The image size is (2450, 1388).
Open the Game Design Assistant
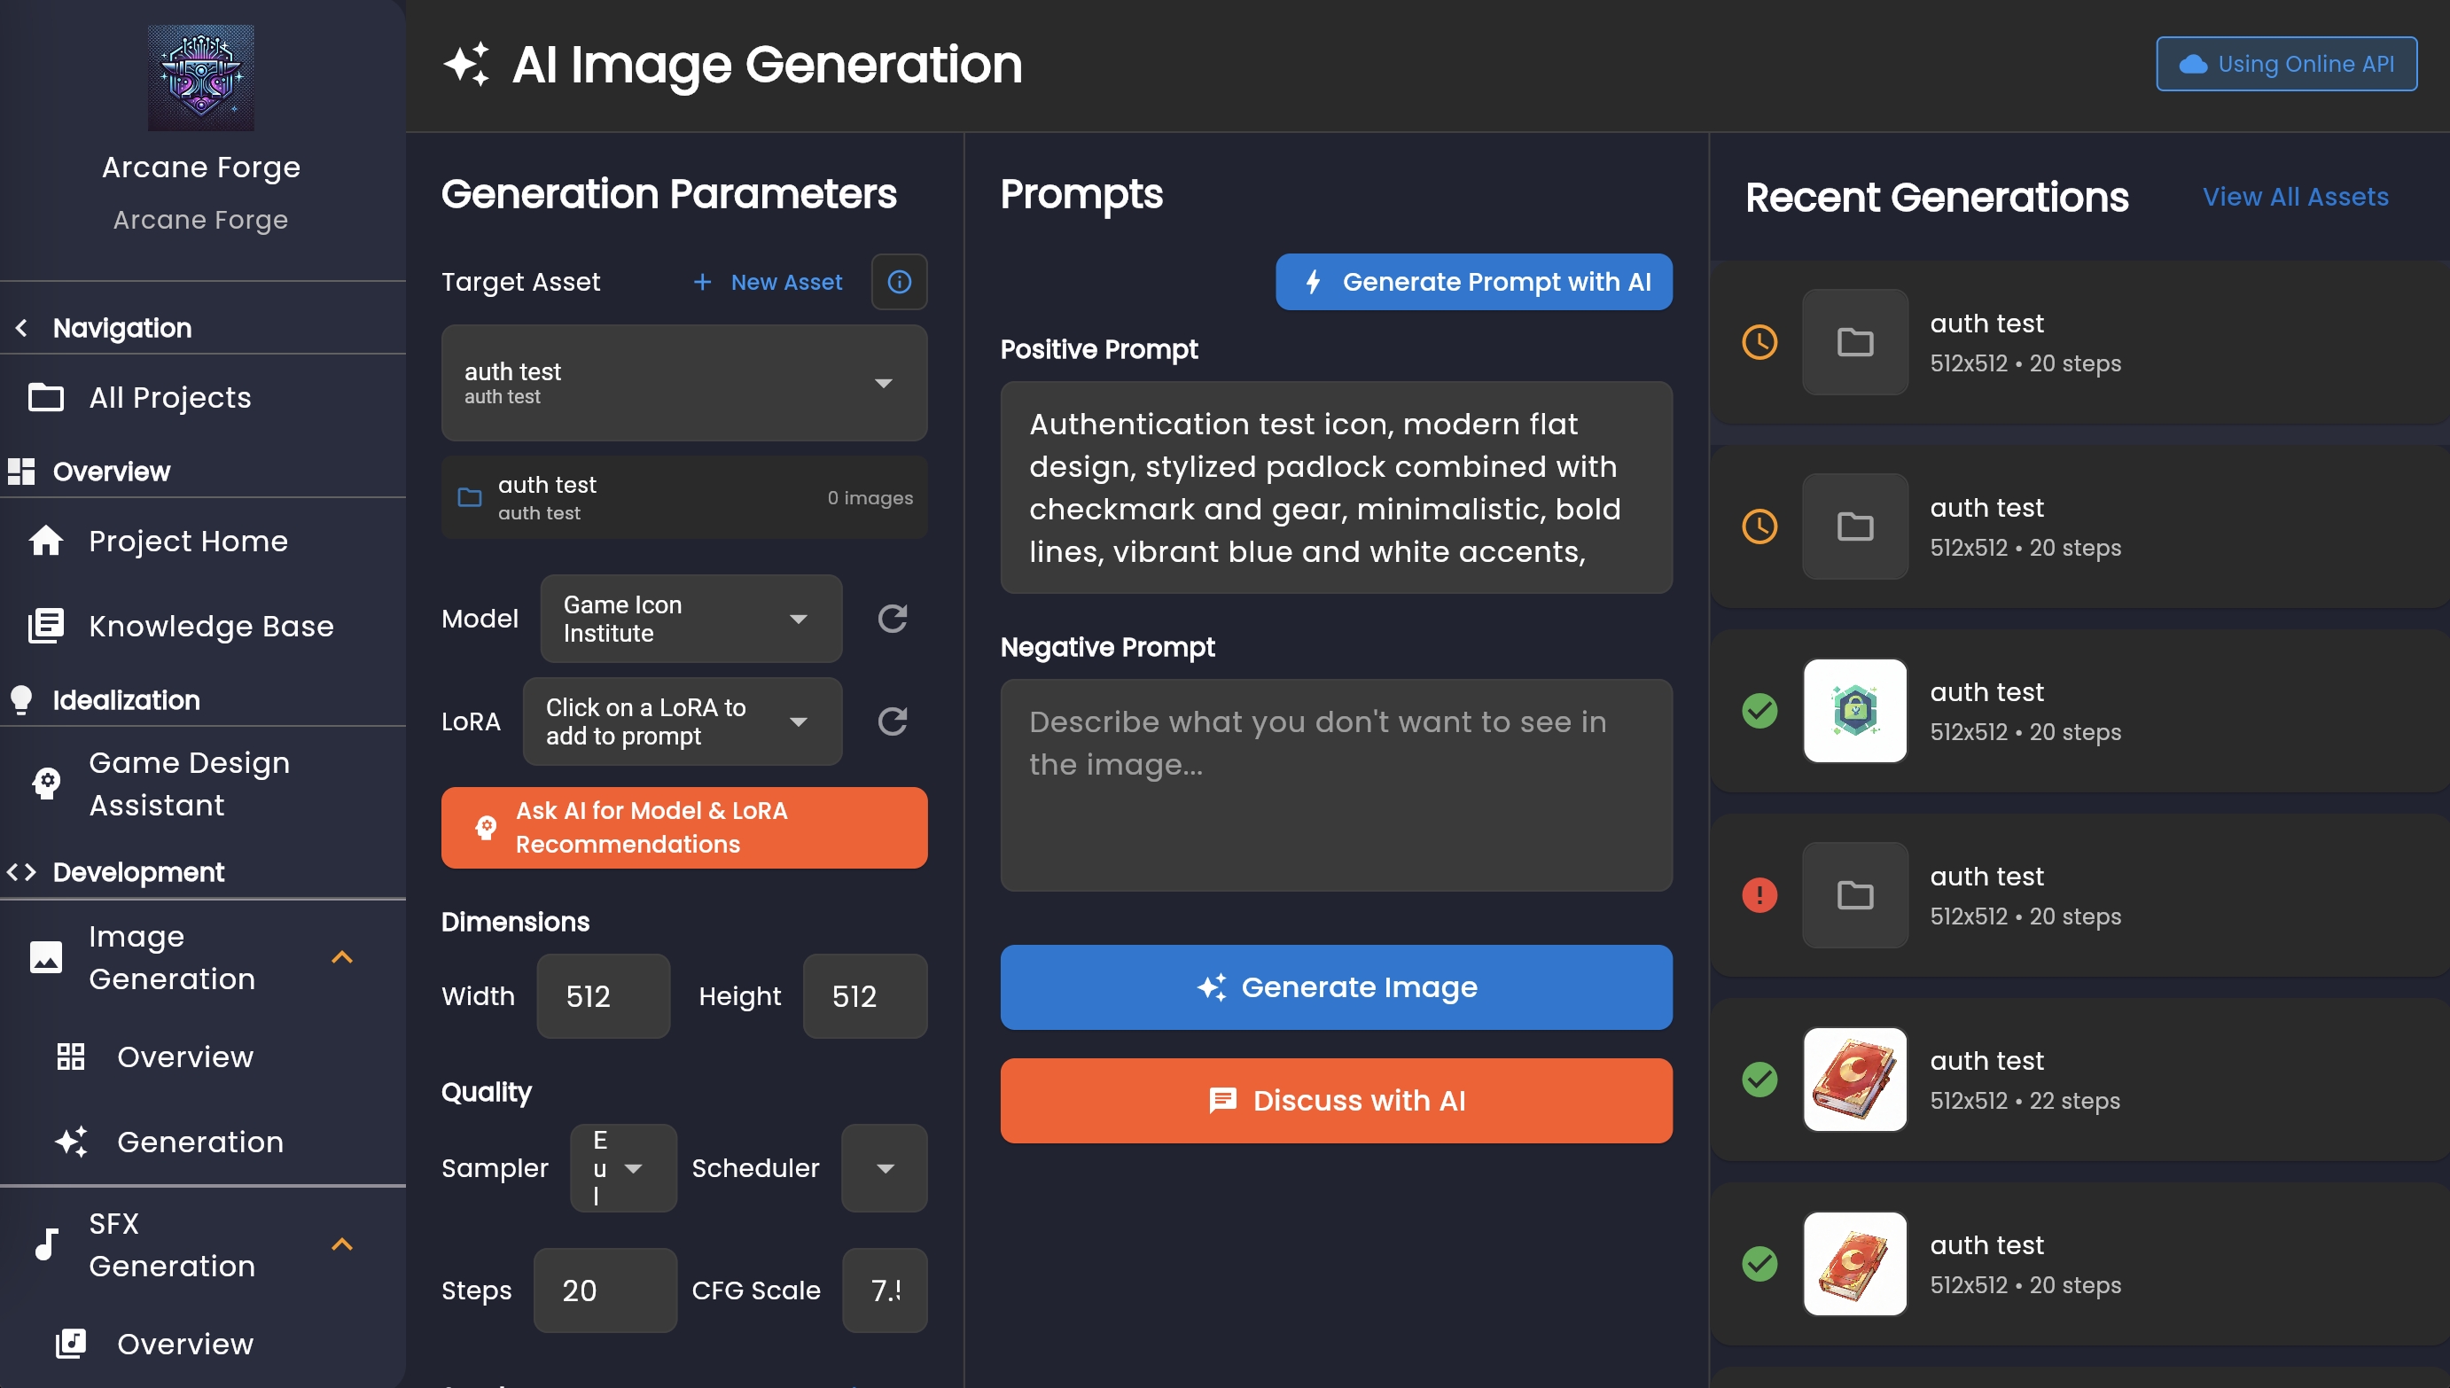coord(189,783)
